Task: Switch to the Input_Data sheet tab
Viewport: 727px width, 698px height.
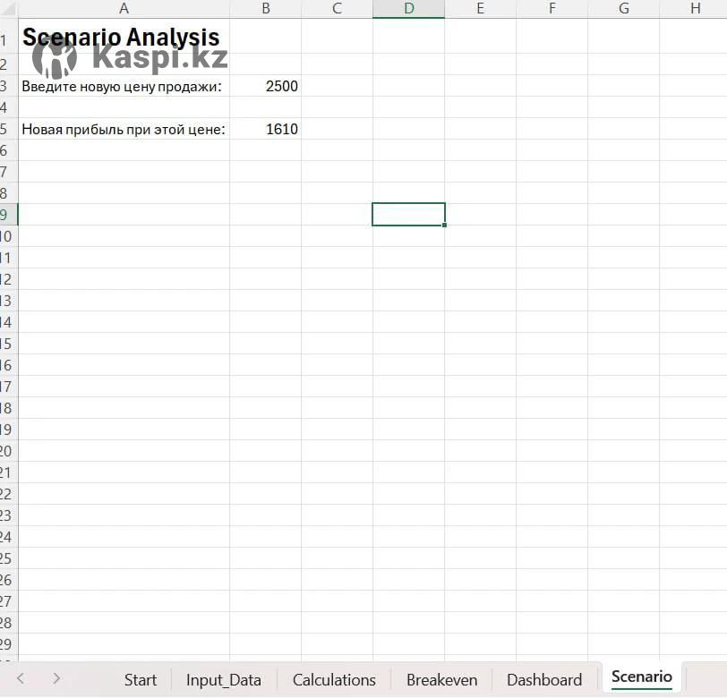Action: click(x=224, y=680)
